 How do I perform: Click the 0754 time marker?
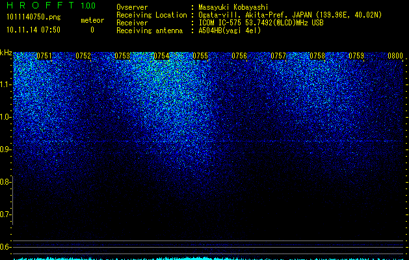pos(161,56)
